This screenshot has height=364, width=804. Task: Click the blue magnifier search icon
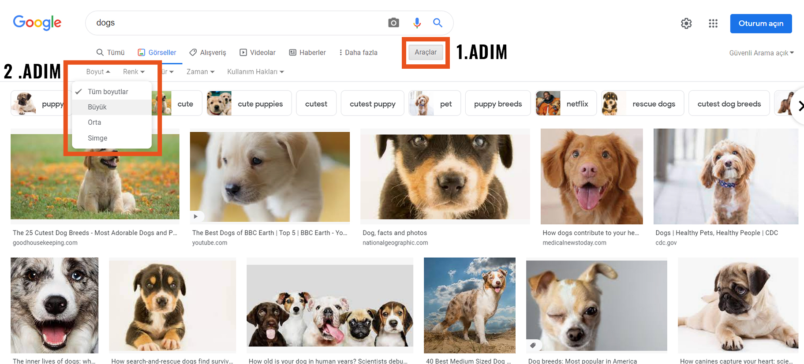click(x=438, y=23)
